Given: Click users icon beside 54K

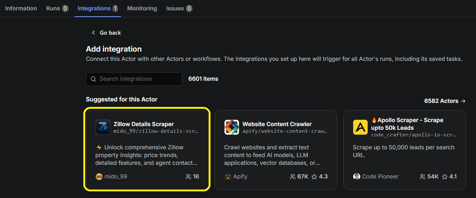Looking at the screenshot, I should [x=423, y=177].
